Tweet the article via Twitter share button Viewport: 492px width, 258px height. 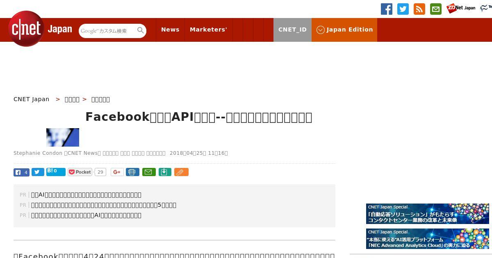point(38,172)
